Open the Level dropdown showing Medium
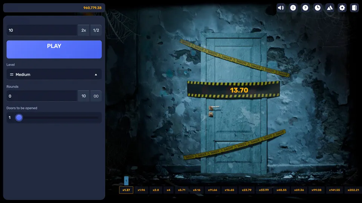Screen dimensions: 362x203 click(54, 74)
